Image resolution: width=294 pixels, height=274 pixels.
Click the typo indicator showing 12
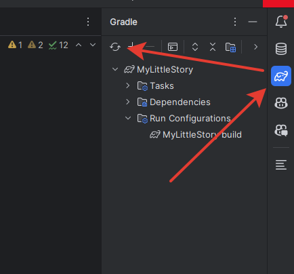[x=58, y=45]
